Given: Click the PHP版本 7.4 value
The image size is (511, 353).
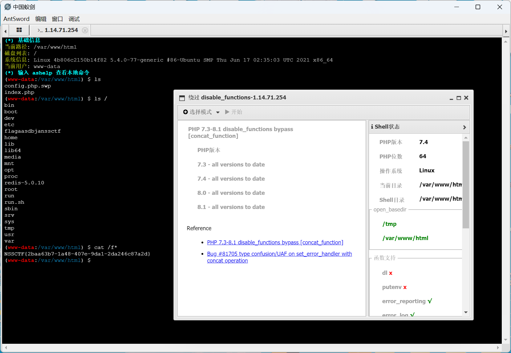Looking at the screenshot, I should 424,142.
